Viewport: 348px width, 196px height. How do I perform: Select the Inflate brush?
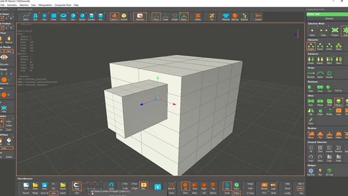[x=338, y=135]
